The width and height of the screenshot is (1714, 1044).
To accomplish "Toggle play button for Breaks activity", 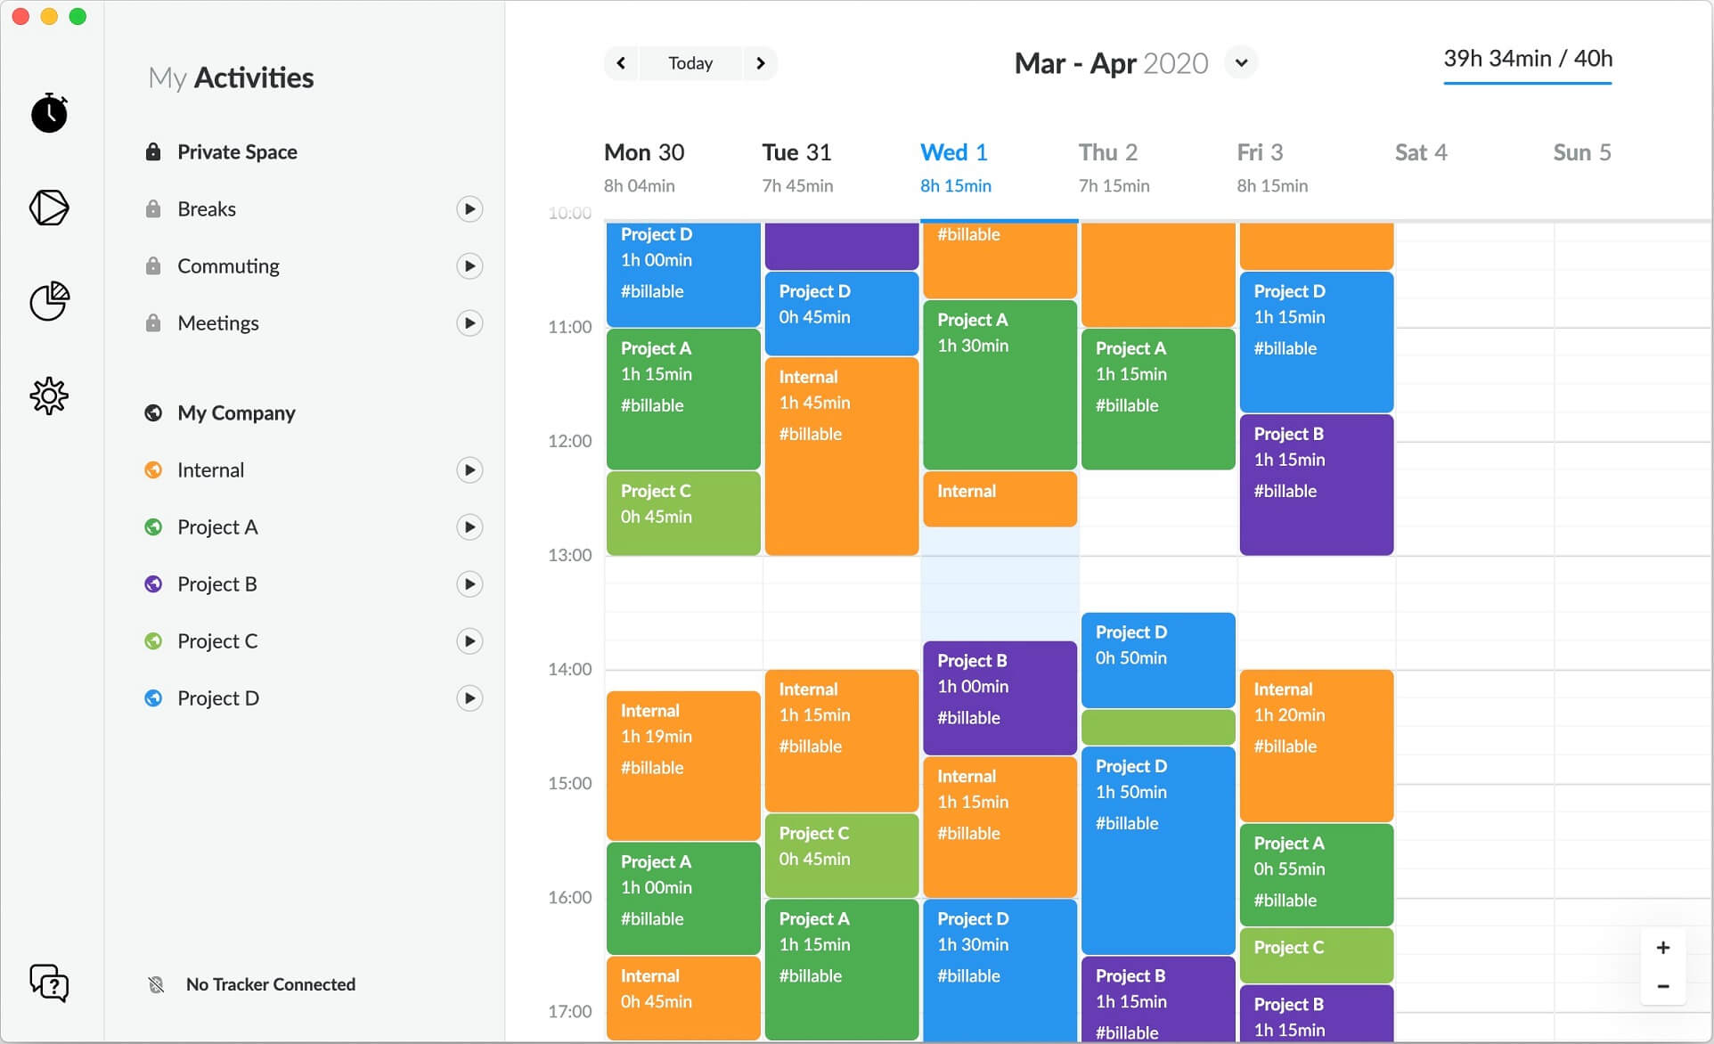I will point(469,208).
